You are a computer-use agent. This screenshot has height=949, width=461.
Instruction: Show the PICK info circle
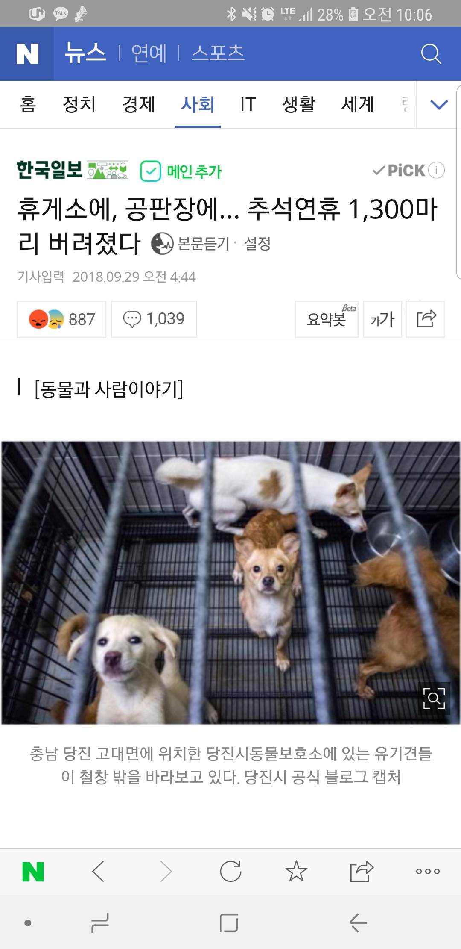pos(436,170)
